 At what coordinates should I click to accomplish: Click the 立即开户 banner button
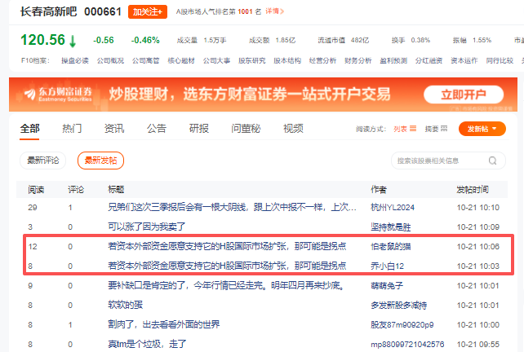464,95
